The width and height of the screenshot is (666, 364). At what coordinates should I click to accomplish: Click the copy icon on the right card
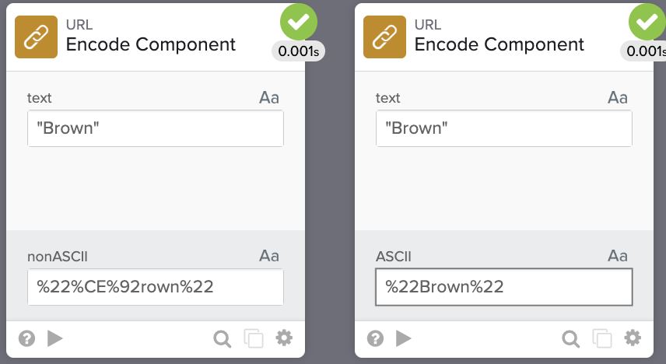[602, 338]
